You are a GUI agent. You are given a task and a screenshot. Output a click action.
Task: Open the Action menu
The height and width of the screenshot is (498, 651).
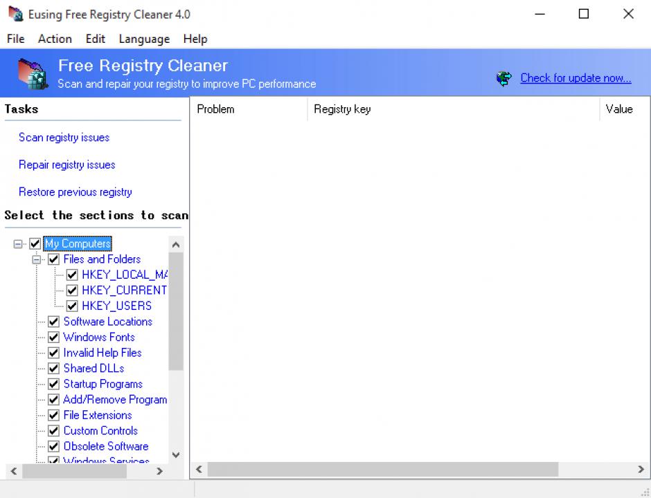tap(55, 39)
